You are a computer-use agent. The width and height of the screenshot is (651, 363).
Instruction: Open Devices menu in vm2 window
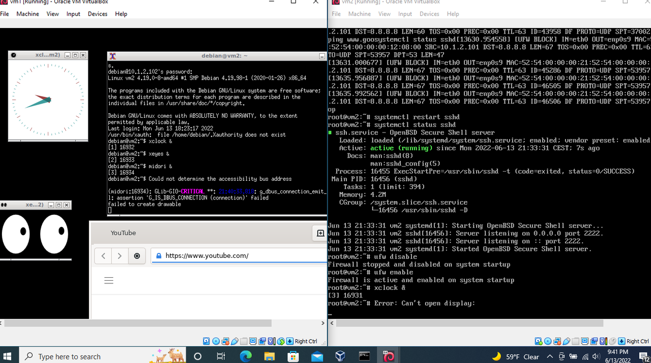[429, 14]
